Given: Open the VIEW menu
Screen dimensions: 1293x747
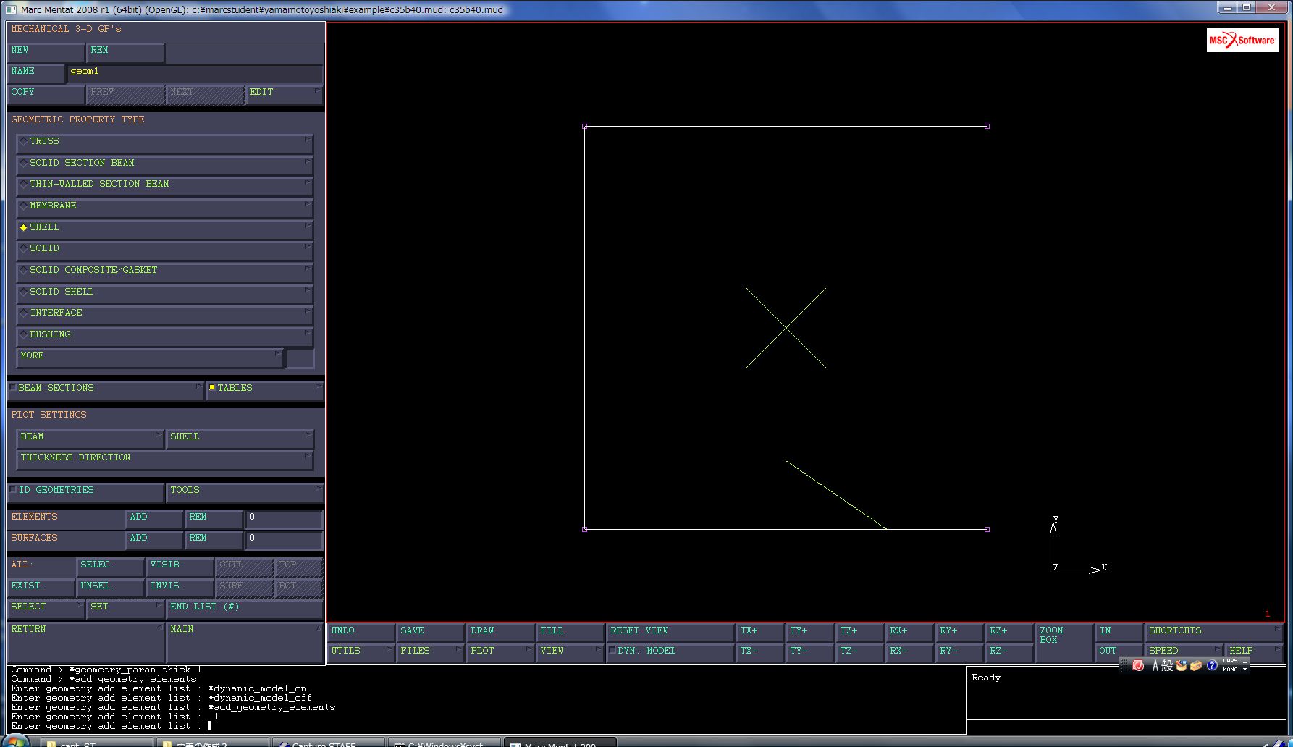Looking at the screenshot, I should 569,651.
